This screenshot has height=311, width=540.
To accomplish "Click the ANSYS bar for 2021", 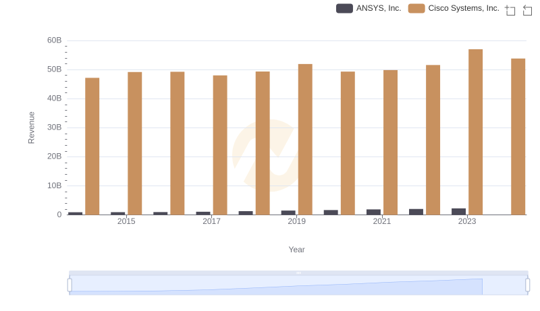I will [374, 212].
